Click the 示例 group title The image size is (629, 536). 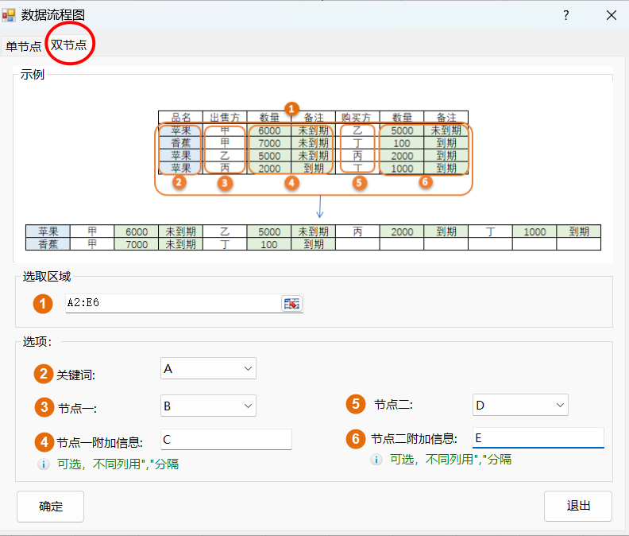tap(32, 74)
